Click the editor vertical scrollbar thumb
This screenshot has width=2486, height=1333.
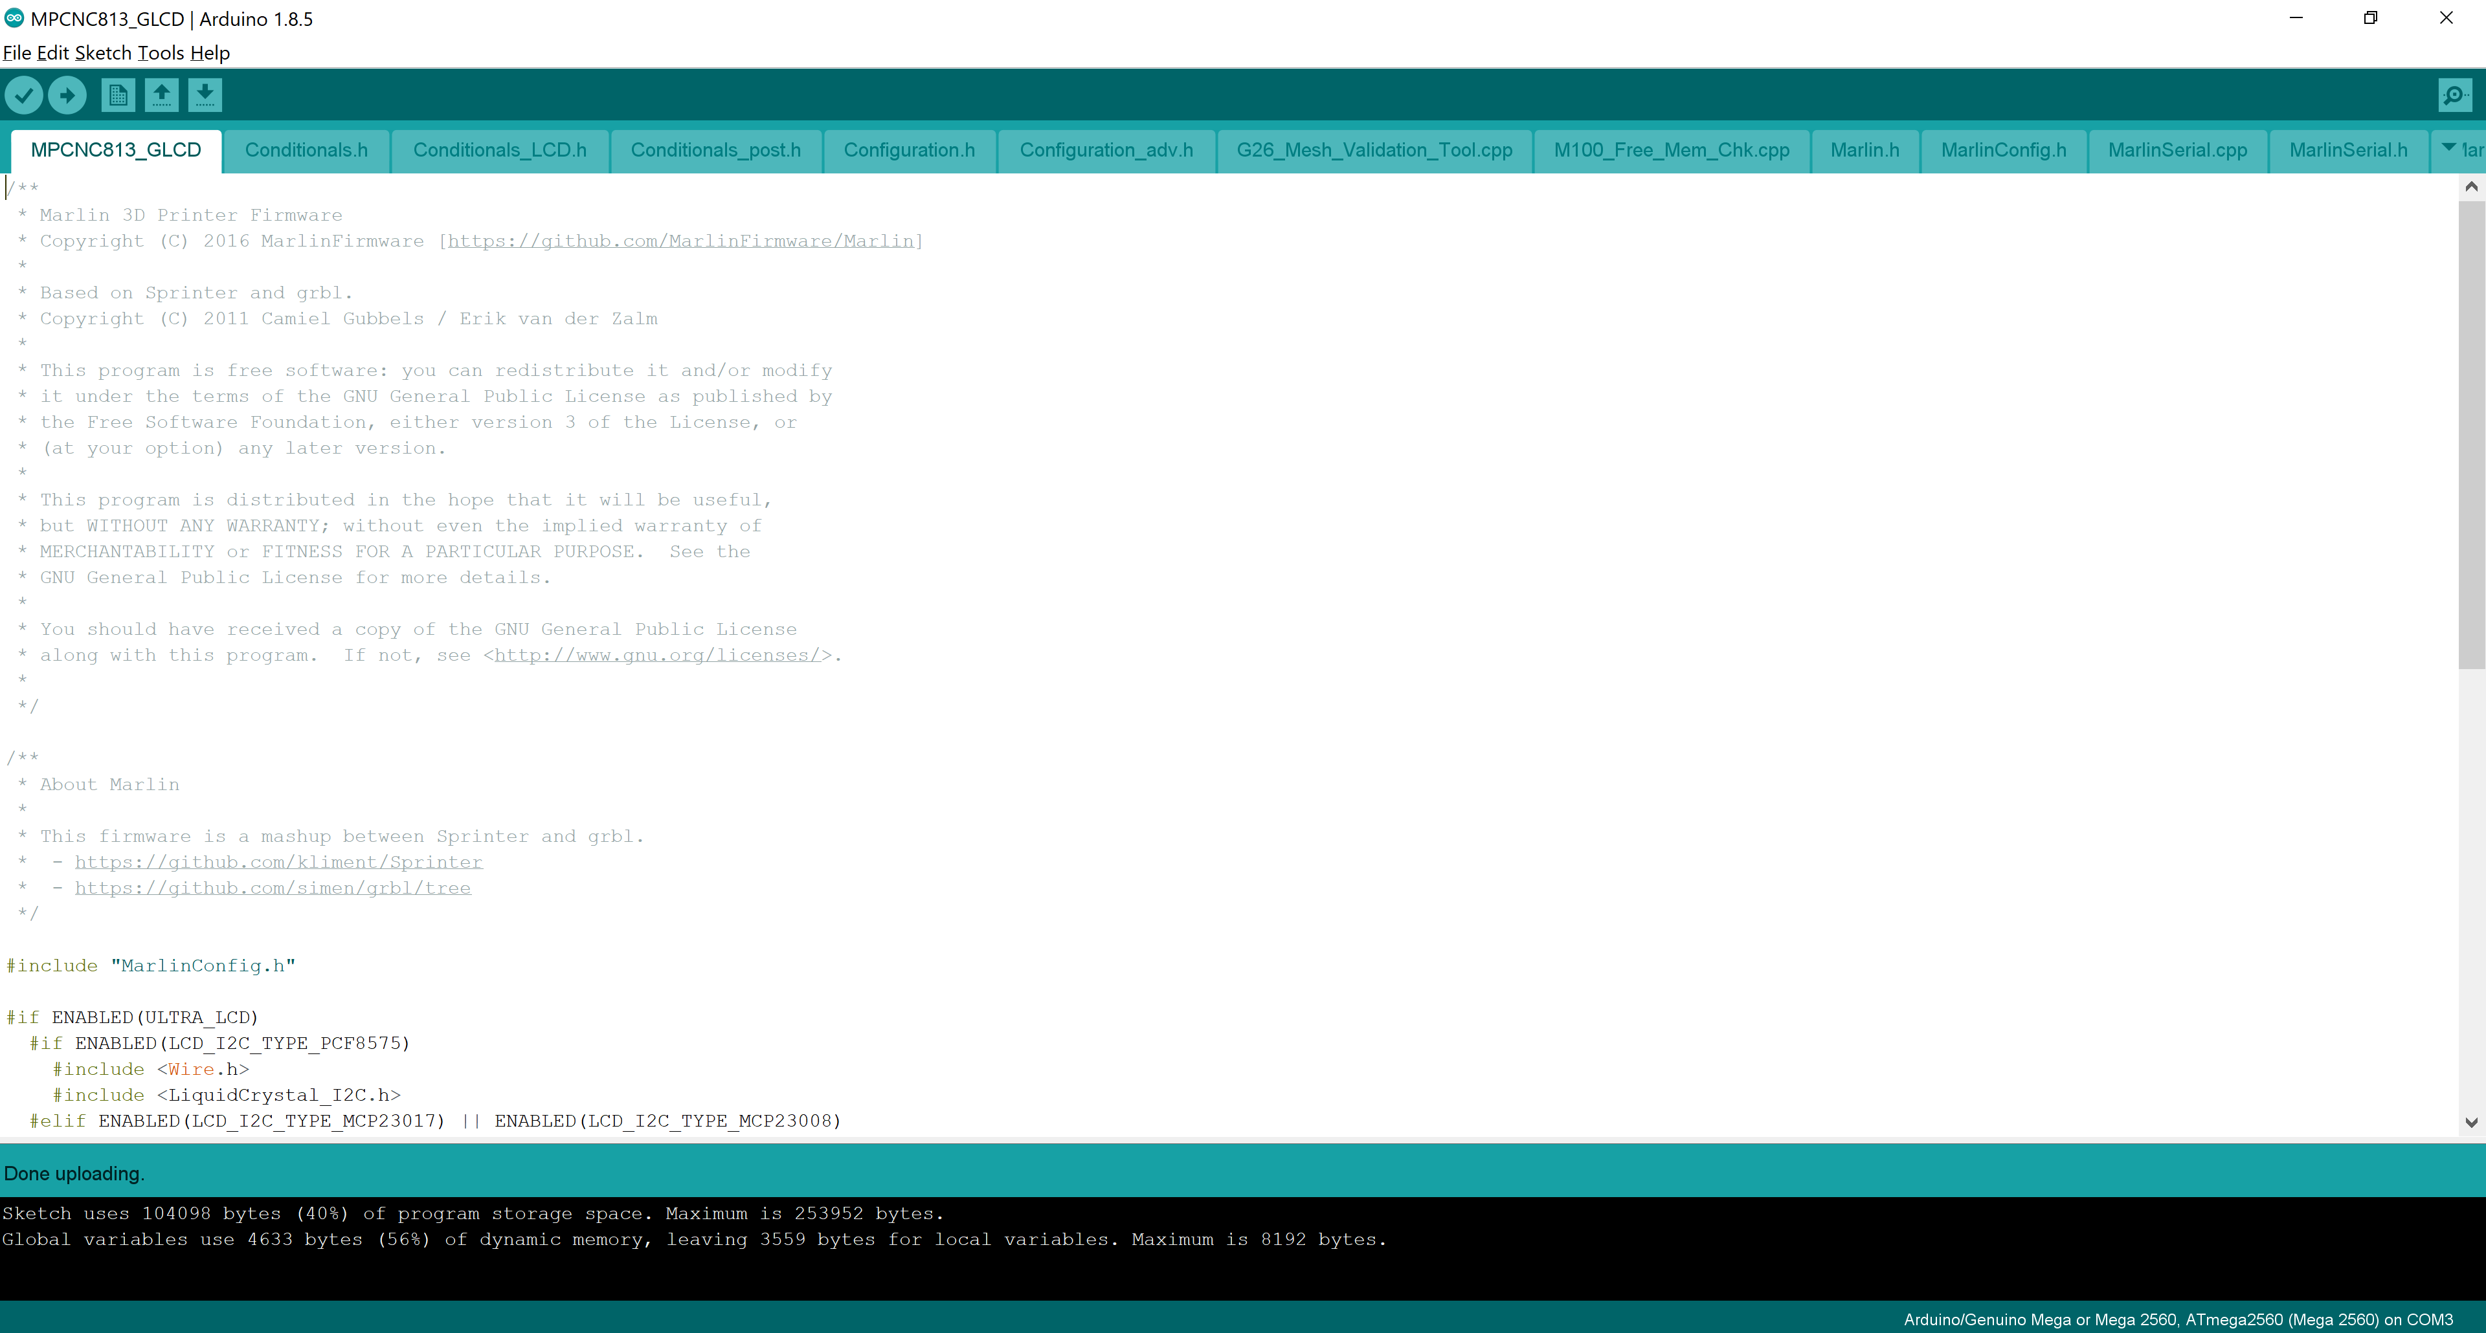tap(2472, 434)
